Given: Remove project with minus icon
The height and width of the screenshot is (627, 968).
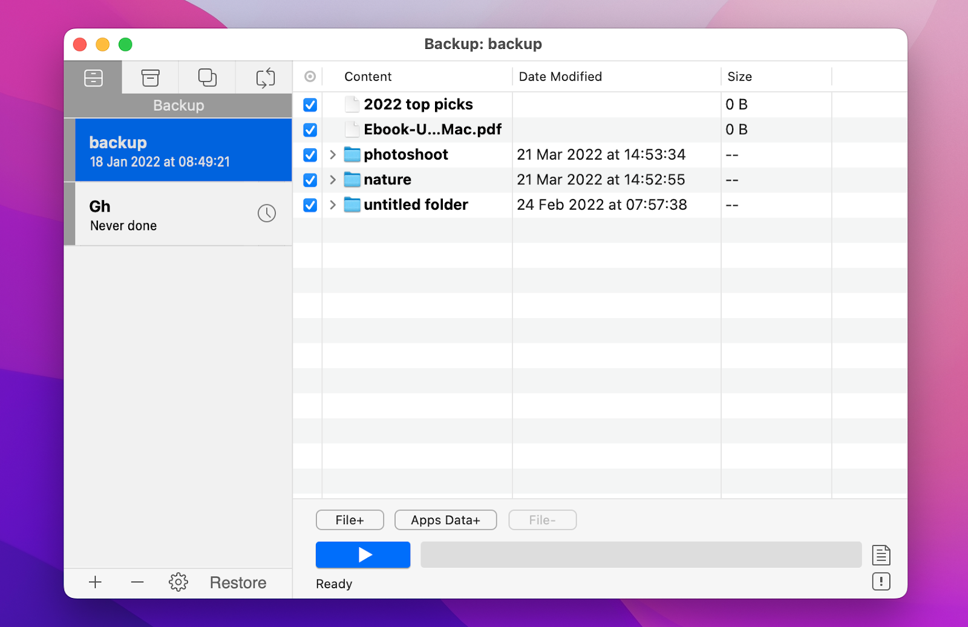Looking at the screenshot, I should (137, 582).
